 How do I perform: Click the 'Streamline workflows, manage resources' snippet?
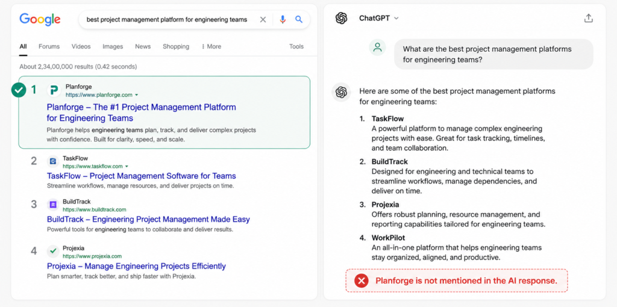point(140,185)
